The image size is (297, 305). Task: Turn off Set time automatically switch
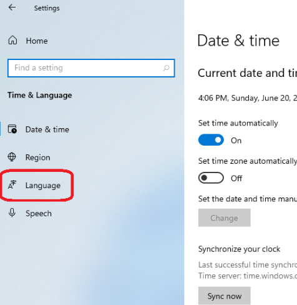[x=211, y=140]
